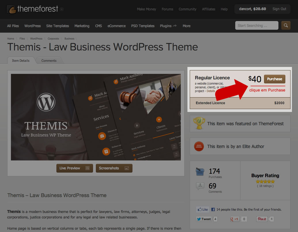Tweet this theme
Image resolution: width=298 pixels, height=232 pixels.
click(204, 219)
